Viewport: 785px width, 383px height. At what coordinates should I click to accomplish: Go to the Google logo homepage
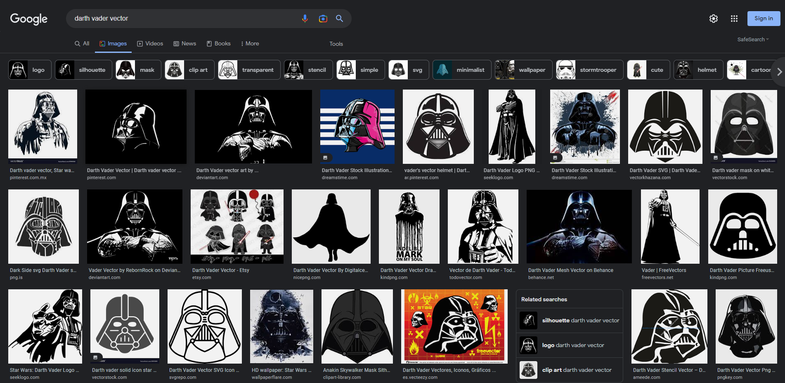click(x=29, y=19)
